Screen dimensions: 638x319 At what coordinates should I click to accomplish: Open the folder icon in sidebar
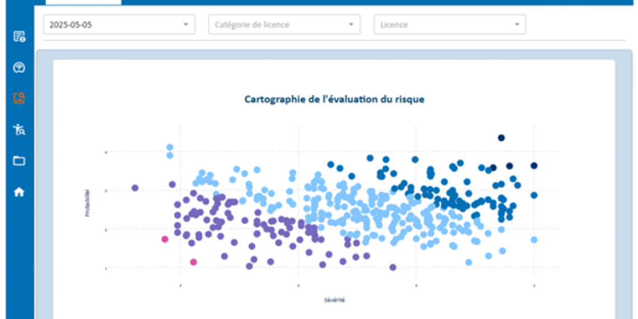coord(19,161)
